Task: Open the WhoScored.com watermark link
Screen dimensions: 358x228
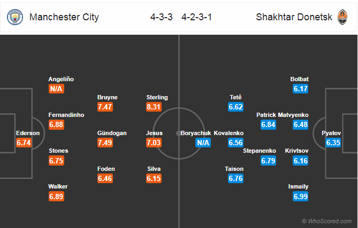Action: (327, 221)
